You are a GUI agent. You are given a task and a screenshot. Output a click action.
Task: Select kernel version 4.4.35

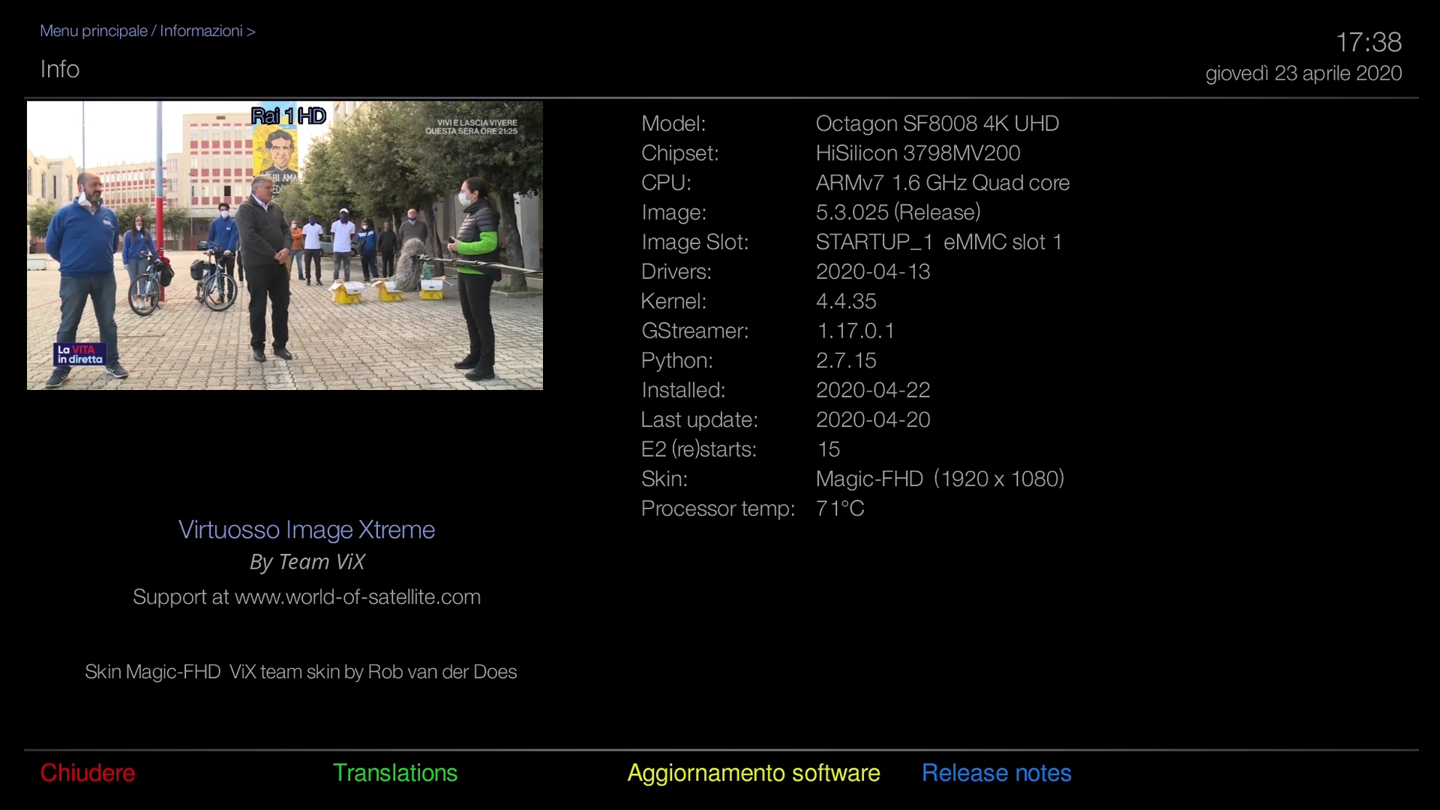tap(846, 301)
